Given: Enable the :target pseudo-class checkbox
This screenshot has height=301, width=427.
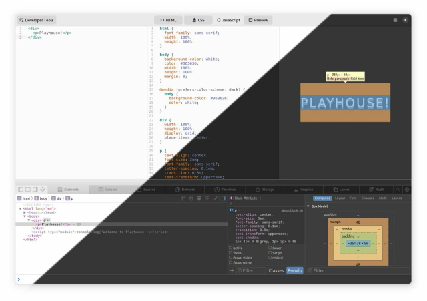Looking at the screenshot, I should pos(270,252).
